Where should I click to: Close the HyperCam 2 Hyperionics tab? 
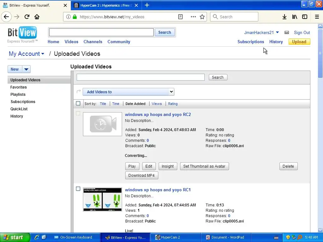[136, 5]
